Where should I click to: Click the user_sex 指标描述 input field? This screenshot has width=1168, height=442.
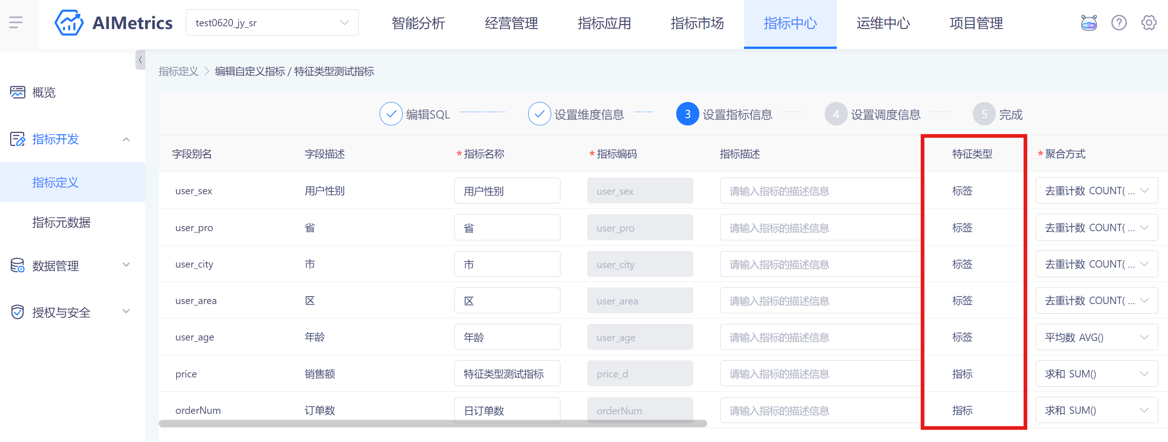click(x=820, y=191)
